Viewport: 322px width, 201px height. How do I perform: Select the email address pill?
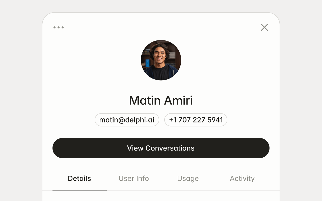(x=127, y=120)
